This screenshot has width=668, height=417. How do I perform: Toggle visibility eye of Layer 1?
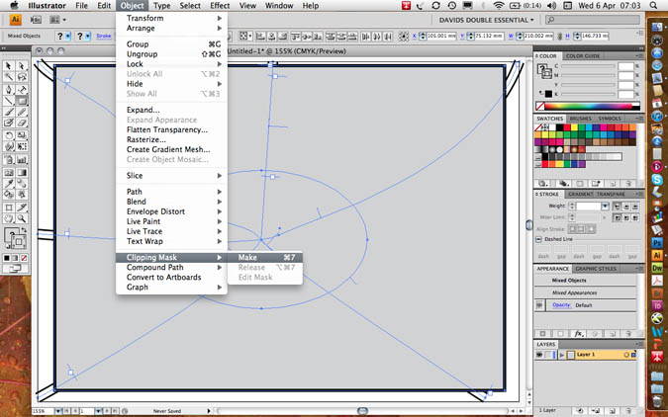(540, 354)
